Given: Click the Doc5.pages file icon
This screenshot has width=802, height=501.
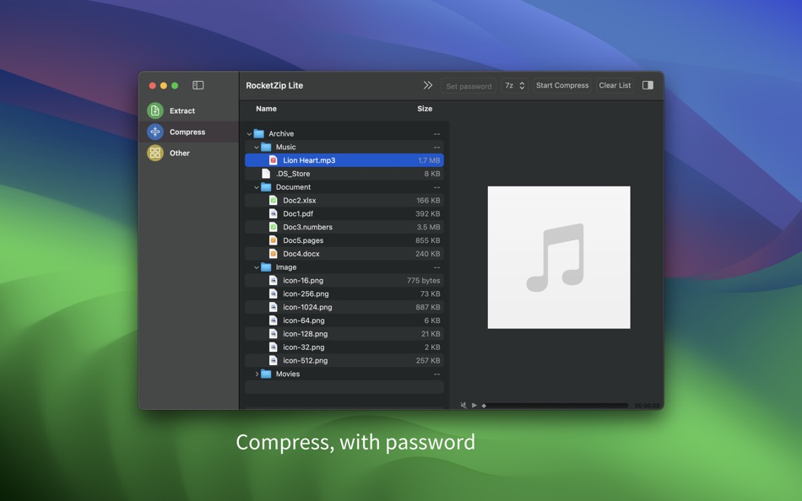Looking at the screenshot, I should 274,240.
